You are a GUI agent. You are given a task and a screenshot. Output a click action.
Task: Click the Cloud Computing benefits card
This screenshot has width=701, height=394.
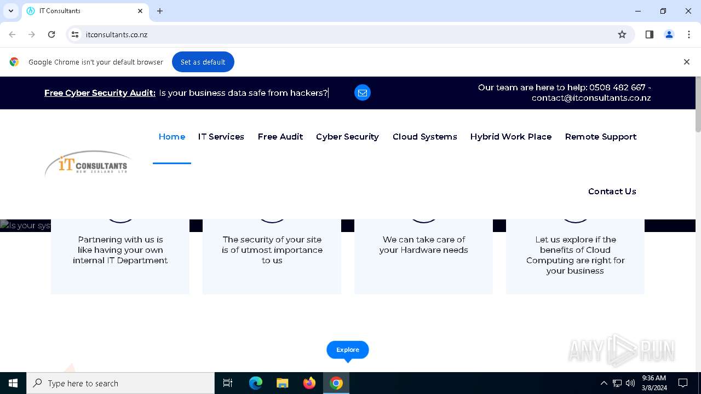click(575, 256)
